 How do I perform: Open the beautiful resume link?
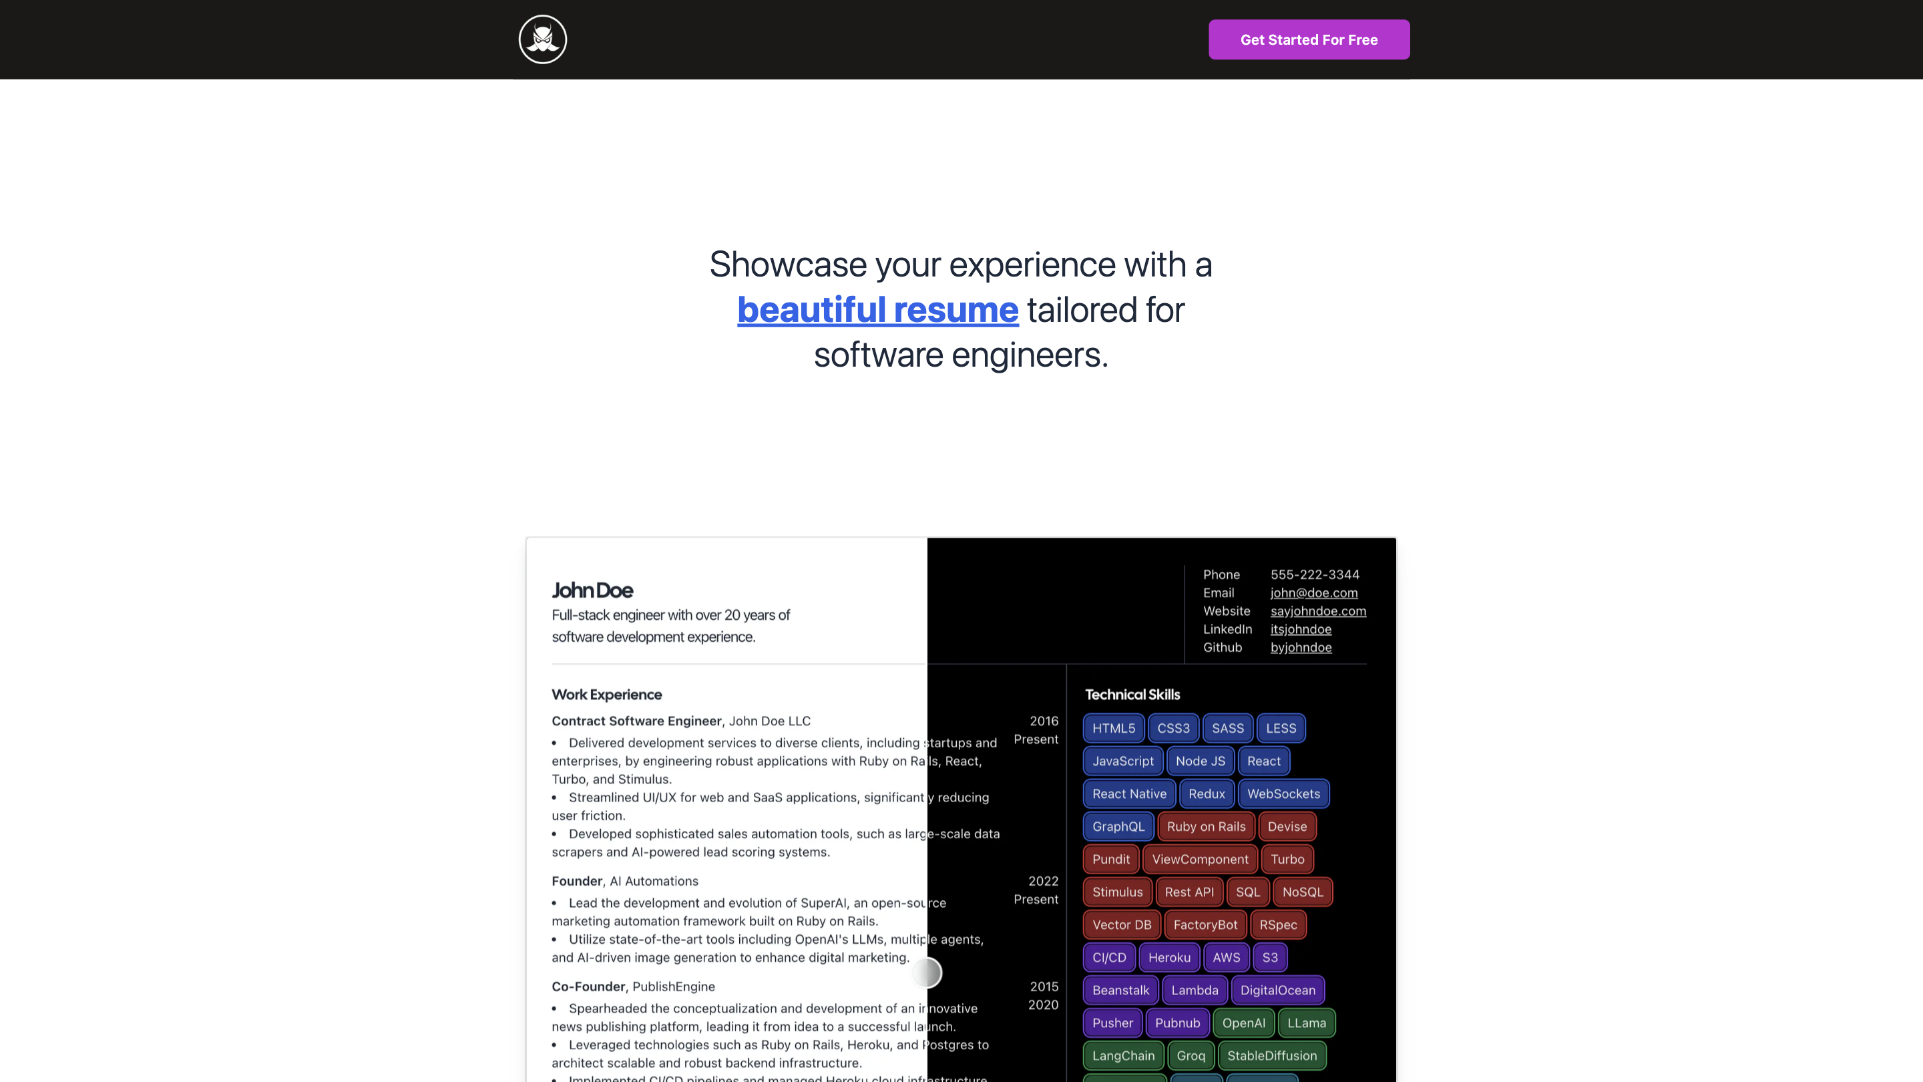point(877,310)
